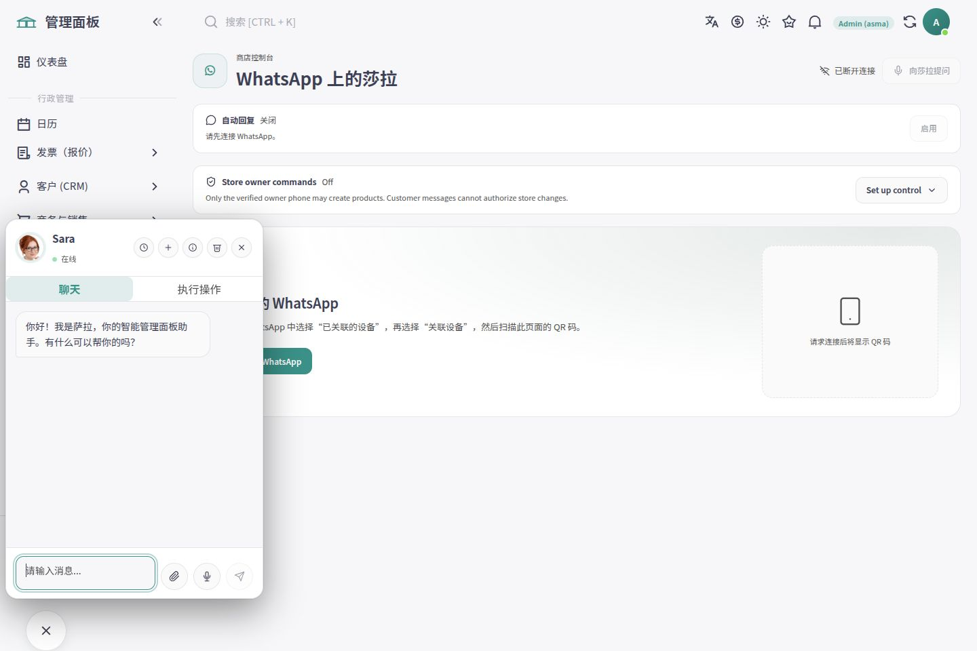Open the language translation icon
Screen dimensions: 977x651
point(712,22)
